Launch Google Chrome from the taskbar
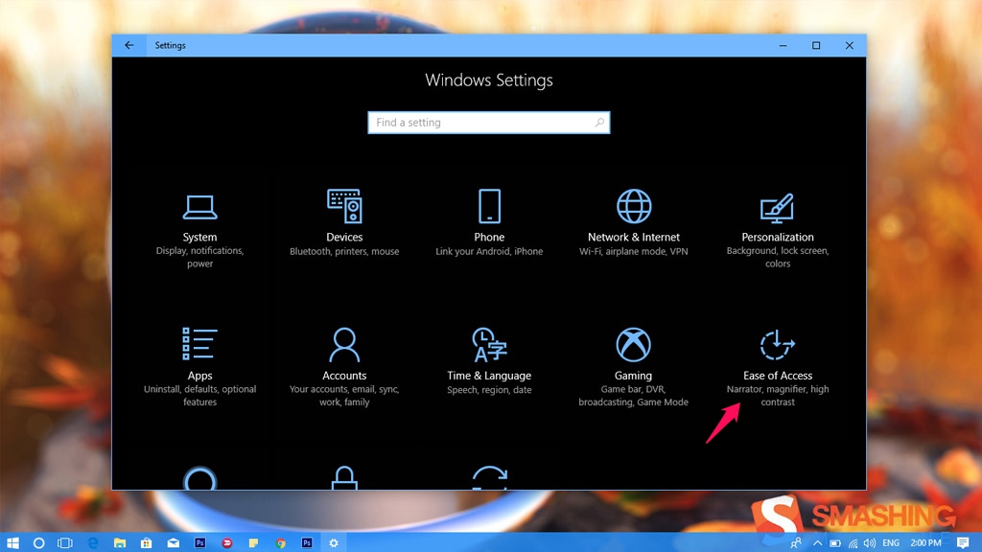The width and height of the screenshot is (982, 552). [280, 542]
